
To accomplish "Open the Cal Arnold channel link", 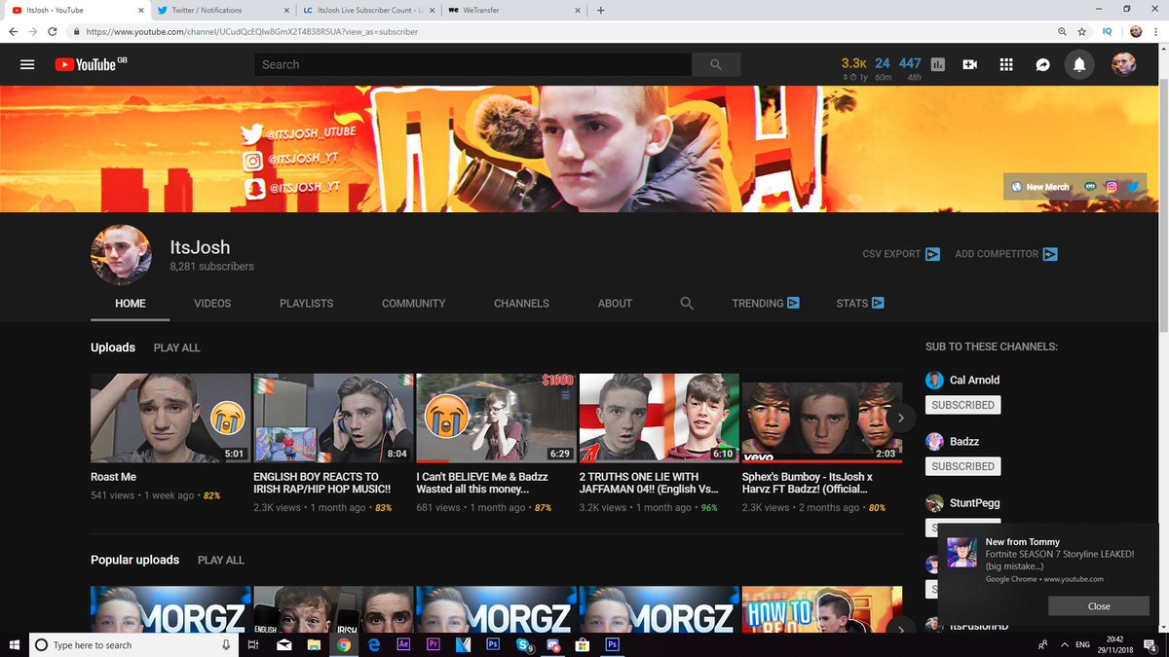I will (x=974, y=380).
